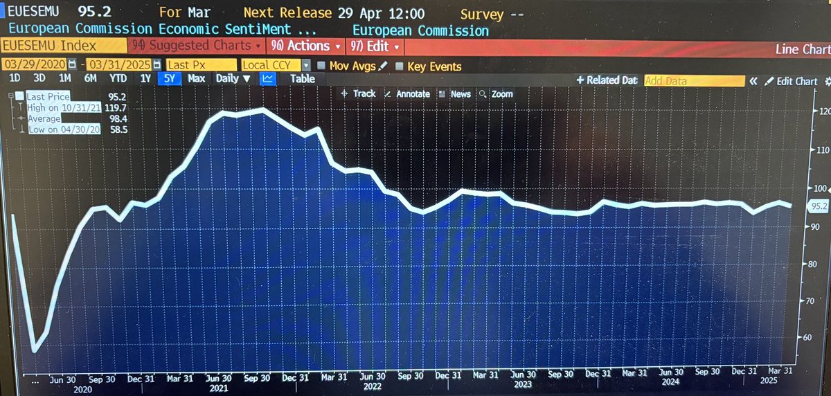Click the start date field 03/29/2020
The image size is (831, 396).
click(x=33, y=64)
